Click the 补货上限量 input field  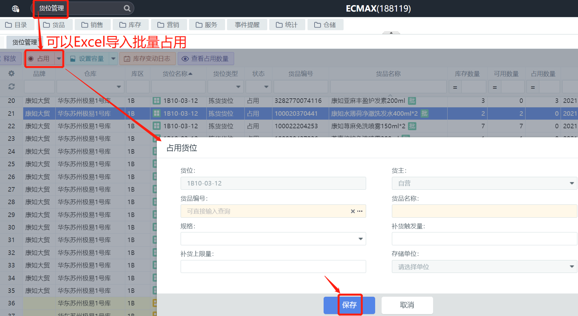pyautogui.click(x=273, y=266)
